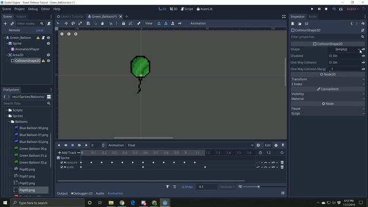This screenshot has width=368, height=207.
Task: Activate the Select mode tool
Action: 58,23
